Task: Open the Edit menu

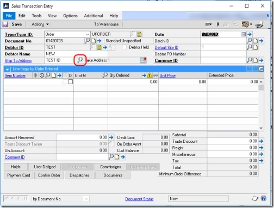Action: tap(22, 16)
